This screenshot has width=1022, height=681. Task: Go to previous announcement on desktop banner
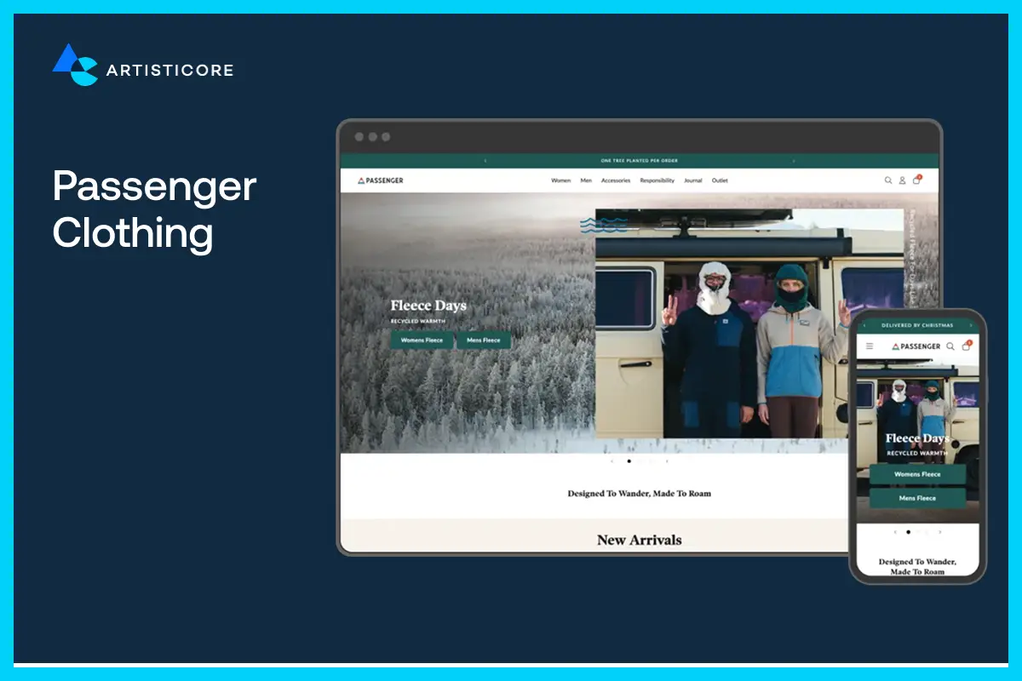485,161
